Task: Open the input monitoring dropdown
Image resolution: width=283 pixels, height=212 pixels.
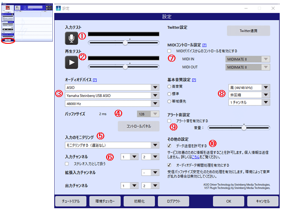Action: point(112,145)
